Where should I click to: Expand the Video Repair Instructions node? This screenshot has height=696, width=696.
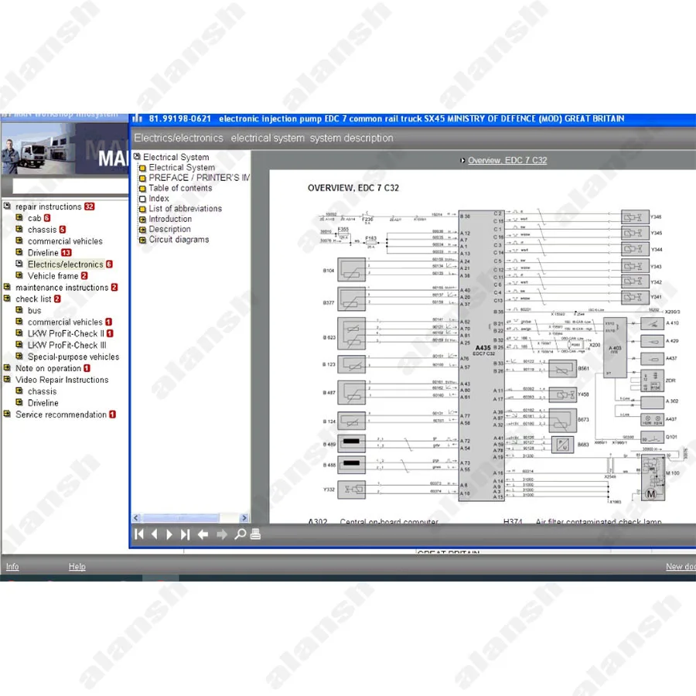coord(7,379)
